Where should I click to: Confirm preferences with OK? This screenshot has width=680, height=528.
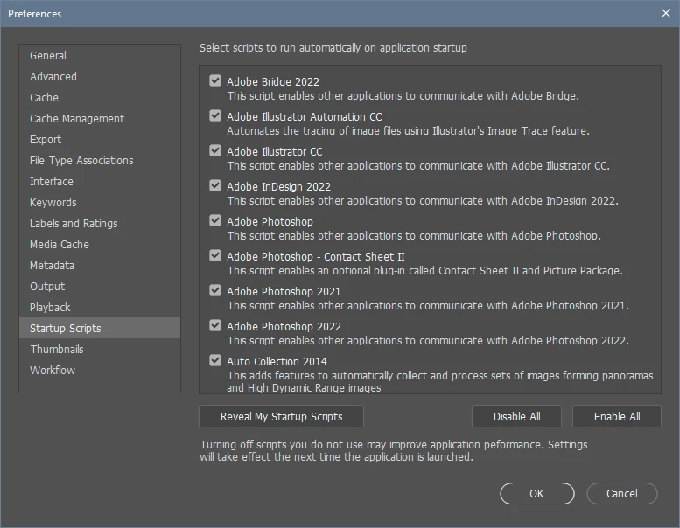536,493
